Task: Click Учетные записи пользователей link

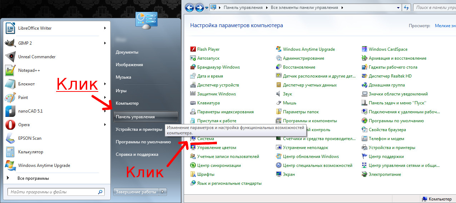Action: click(x=228, y=157)
